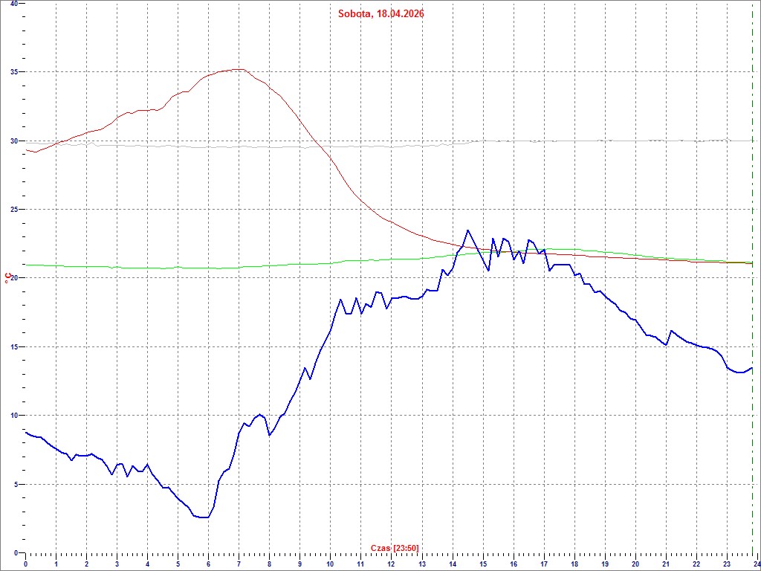
Task: Click the blue curve's highest peak after hour 14
Action: pyautogui.click(x=467, y=230)
